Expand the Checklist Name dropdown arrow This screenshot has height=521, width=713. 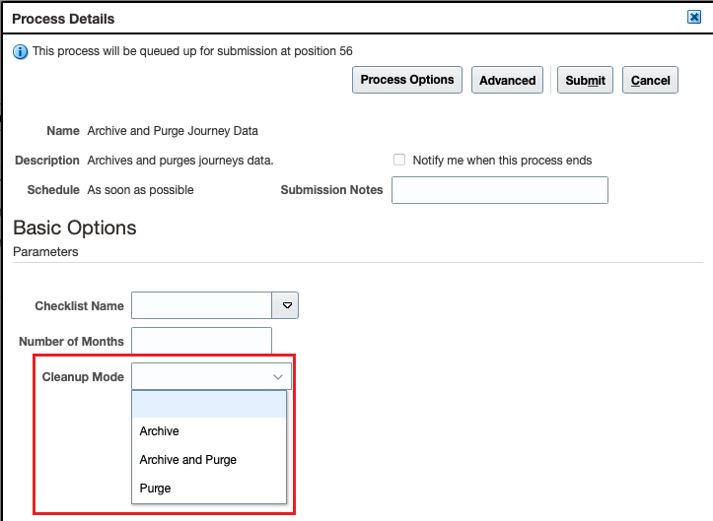tap(286, 305)
